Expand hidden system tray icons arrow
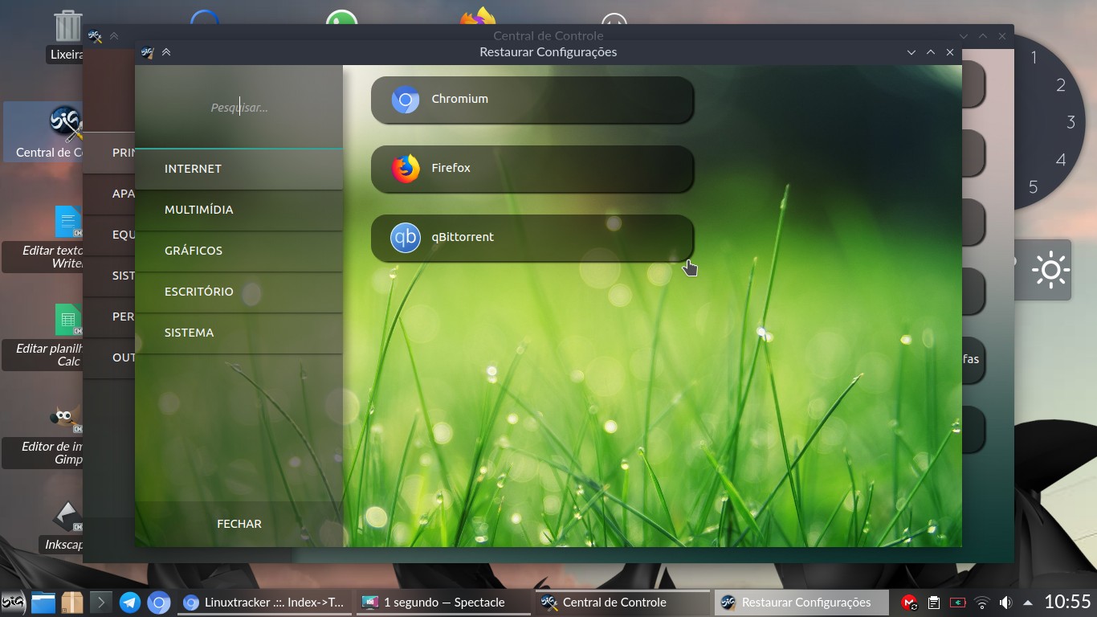This screenshot has width=1097, height=617. pyautogui.click(x=1027, y=602)
